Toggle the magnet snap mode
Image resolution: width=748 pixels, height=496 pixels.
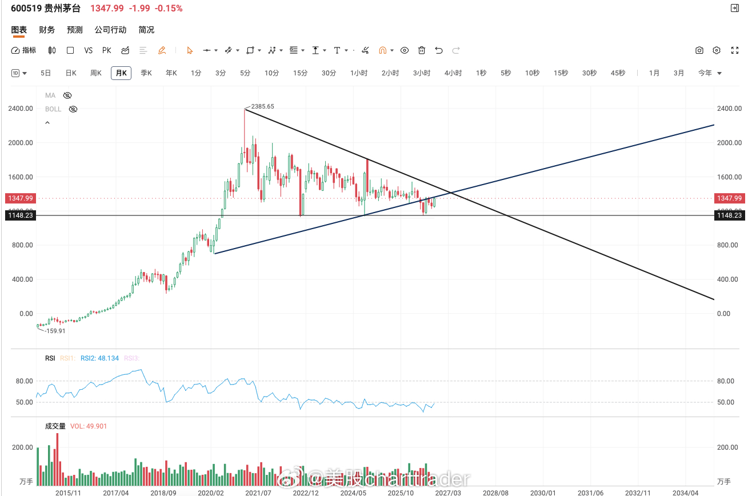(383, 50)
